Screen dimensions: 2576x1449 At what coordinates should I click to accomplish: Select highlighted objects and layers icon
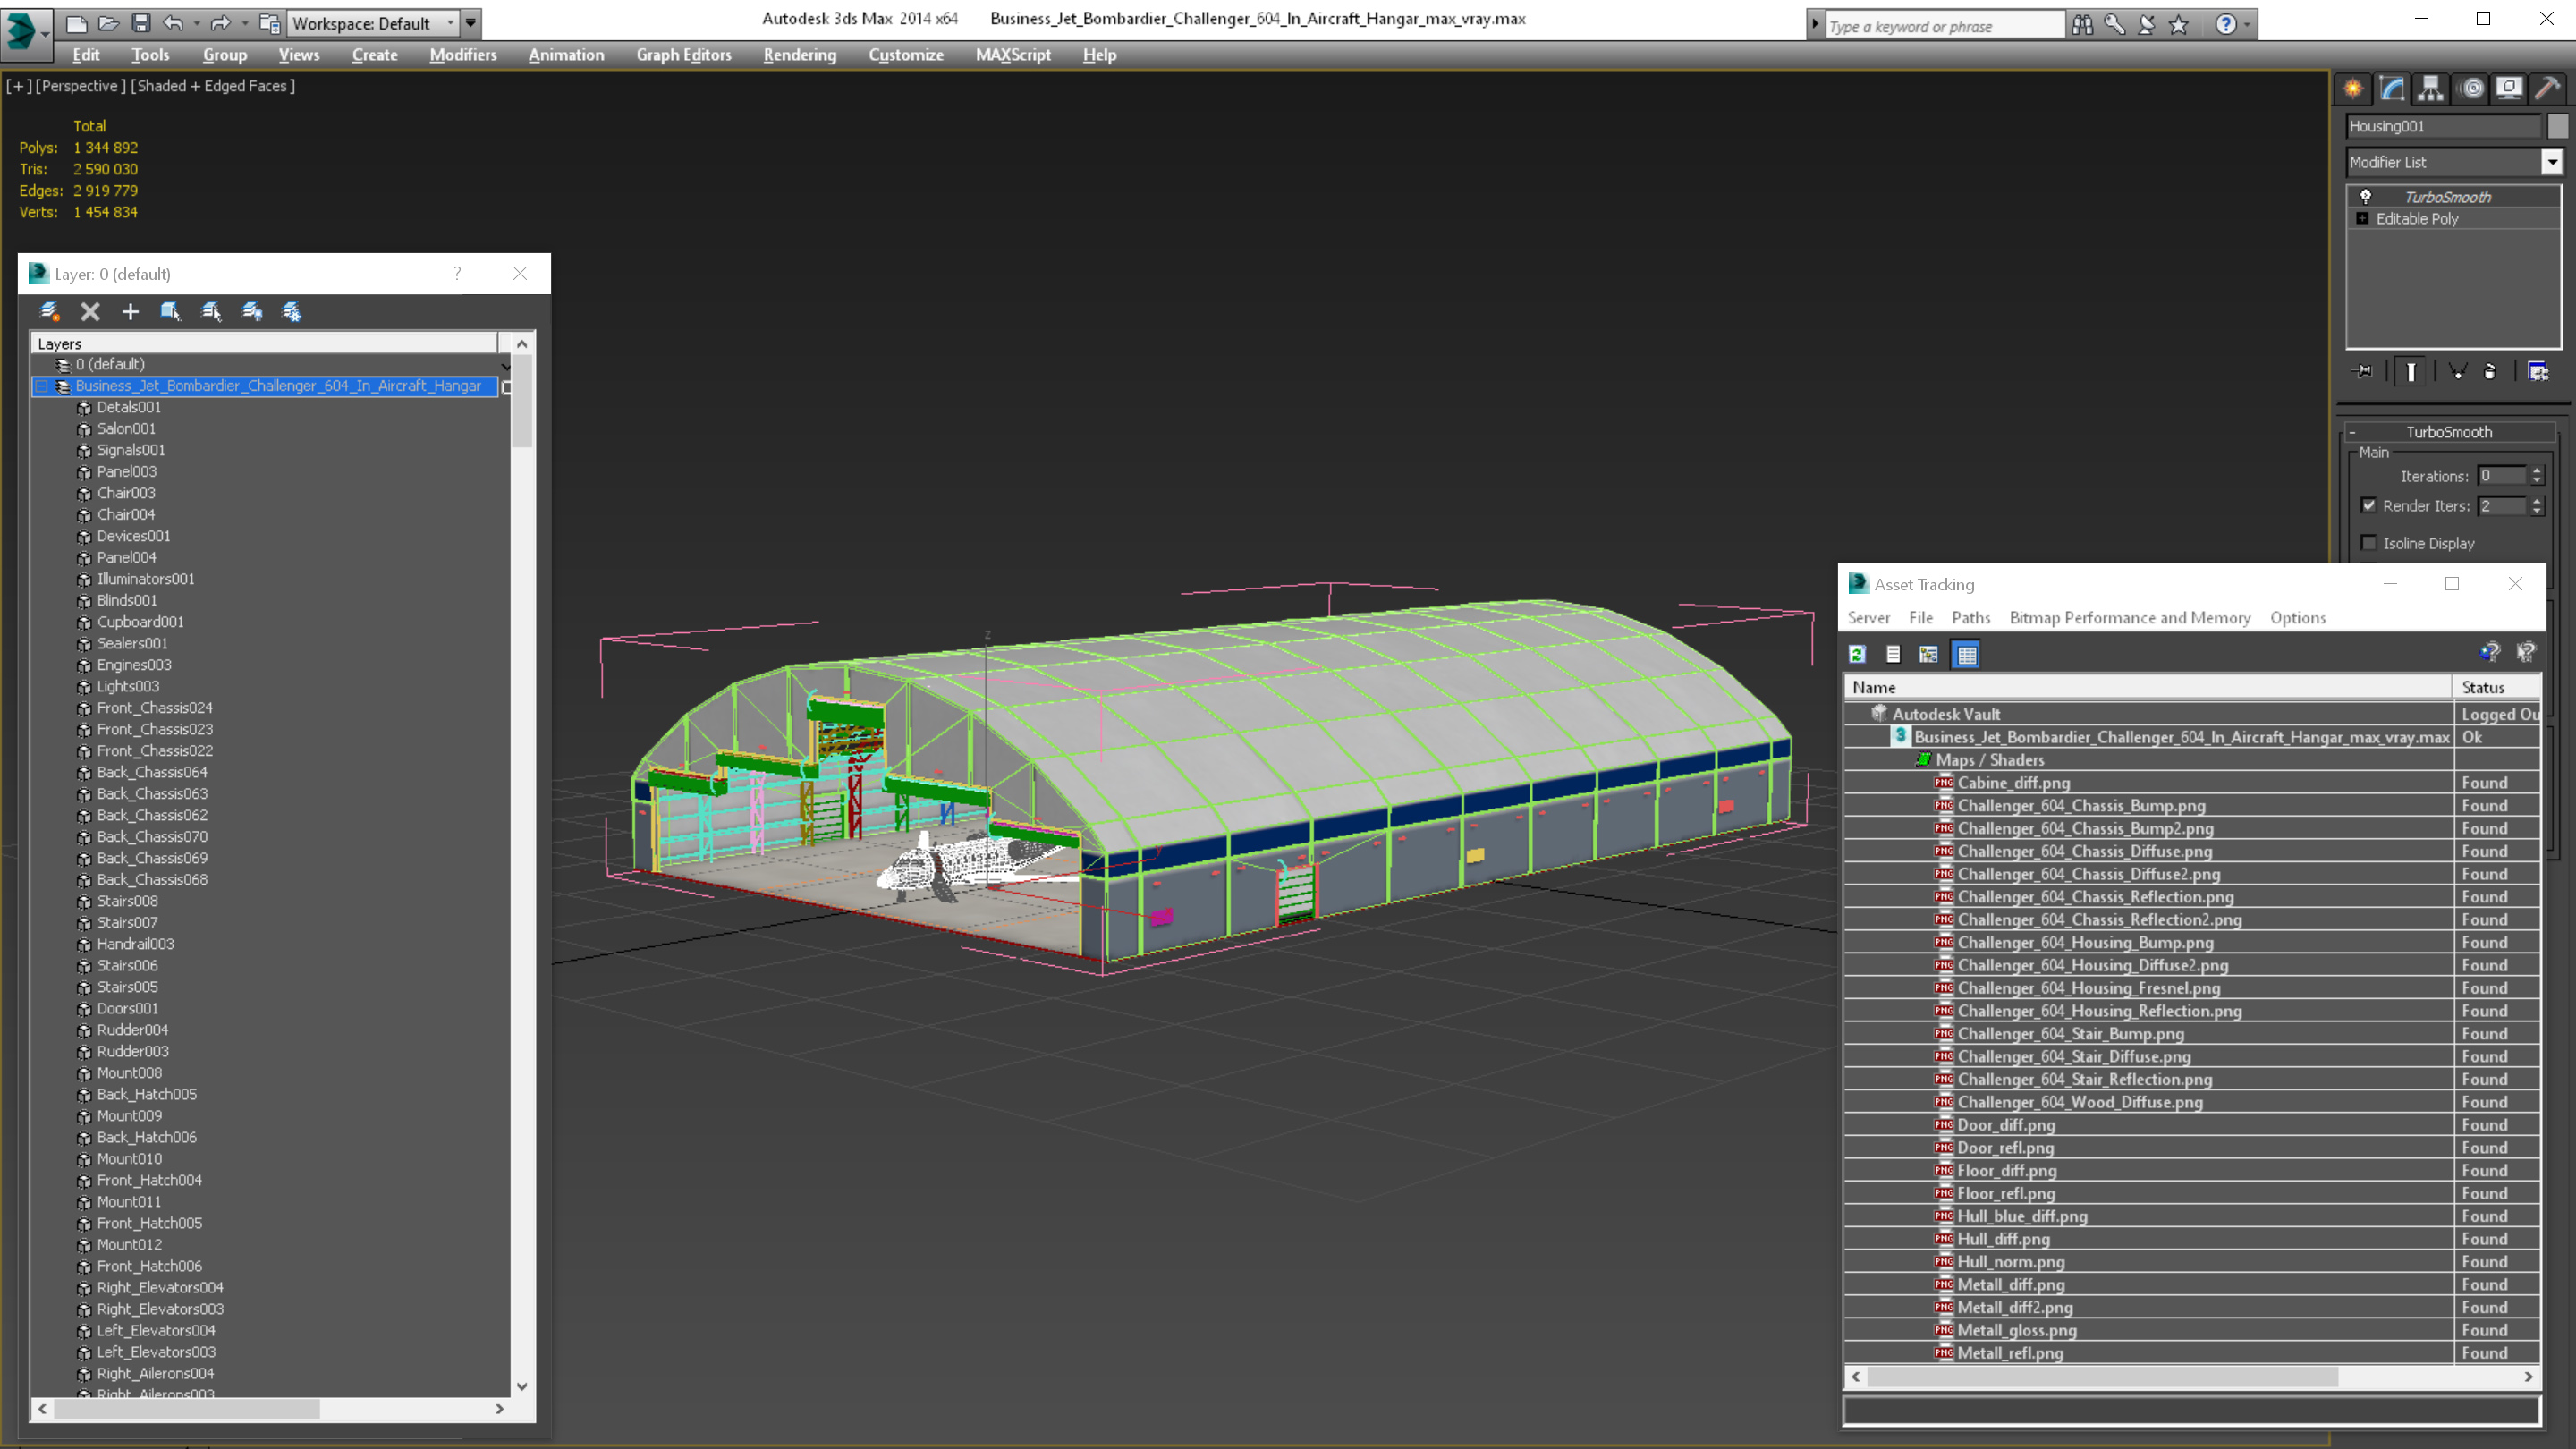[170, 312]
